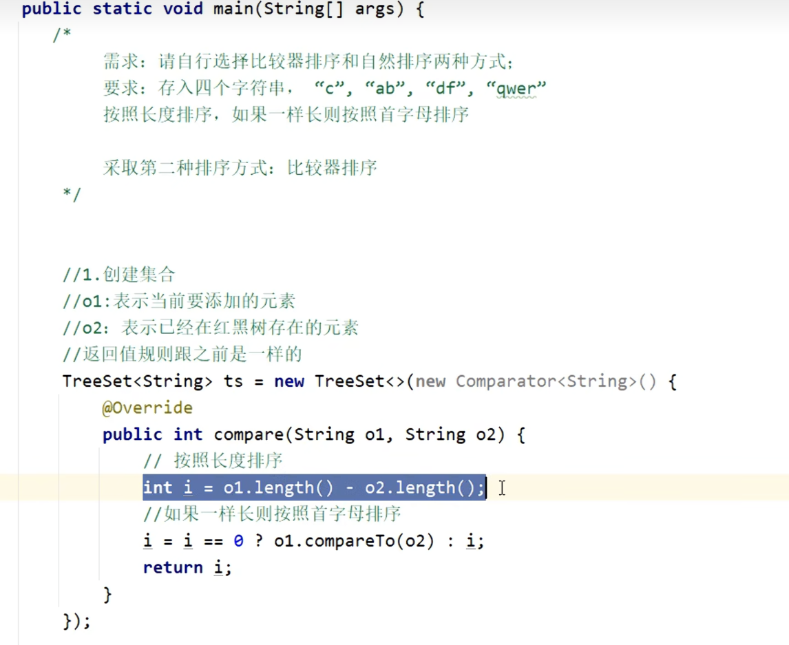
Task: Click the void return type keyword
Action: [183, 10]
